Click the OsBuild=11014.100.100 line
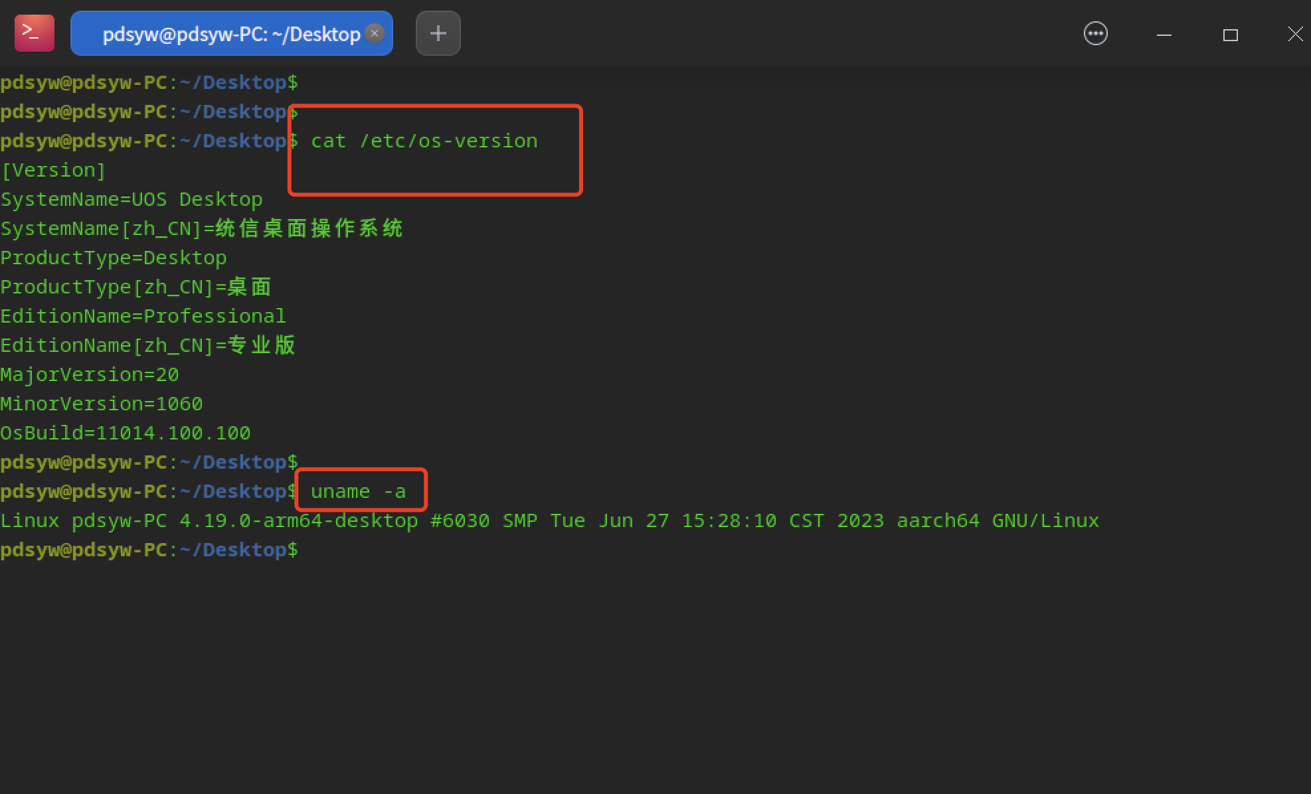This screenshot has width=1311, height=794. coord(126,433)
